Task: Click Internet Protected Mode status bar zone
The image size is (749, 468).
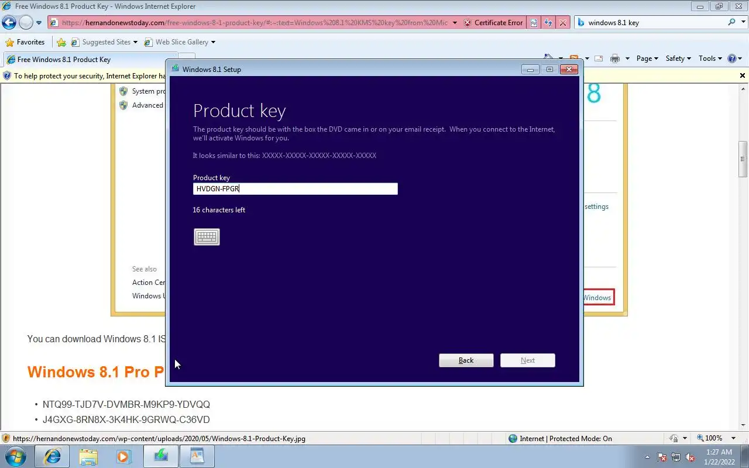Action: pyautogui.click(x=560, y=438)
